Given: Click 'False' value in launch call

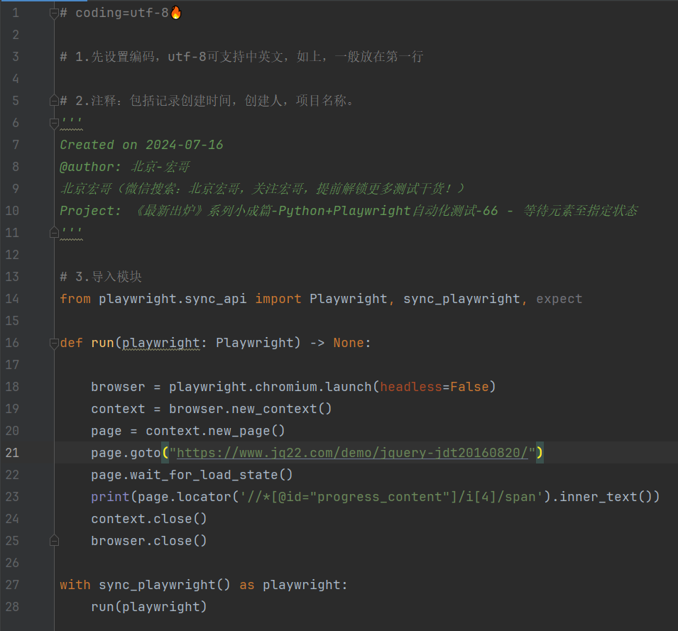Looking at the screenshot, I should (469, 386).
